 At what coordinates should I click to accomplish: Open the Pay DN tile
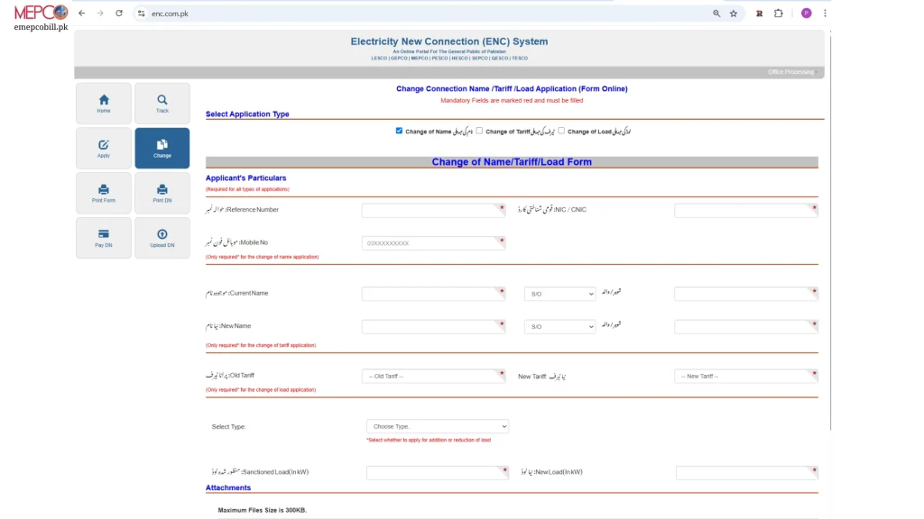[104, 238]
